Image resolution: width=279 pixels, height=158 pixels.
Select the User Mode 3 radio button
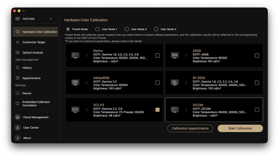tap(156, 29)
